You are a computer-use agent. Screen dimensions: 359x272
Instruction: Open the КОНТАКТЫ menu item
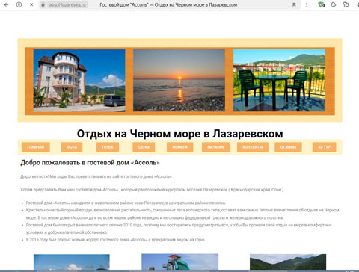(x=253, y=147)
